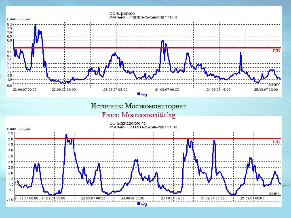
Task: Click x-axis label '24.09.07 00:00'
Action: [x=167, y=90]
